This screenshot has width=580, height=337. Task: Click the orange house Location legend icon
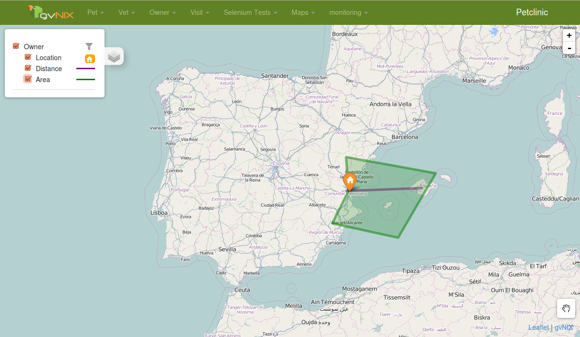pos(90,58)
